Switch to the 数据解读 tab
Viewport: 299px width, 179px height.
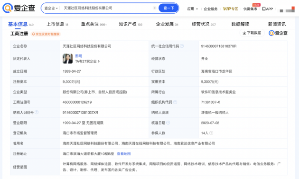click(240, 24)
